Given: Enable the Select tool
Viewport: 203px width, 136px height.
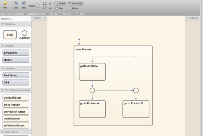Looking at the screenshot, I should tap(60, 3).
